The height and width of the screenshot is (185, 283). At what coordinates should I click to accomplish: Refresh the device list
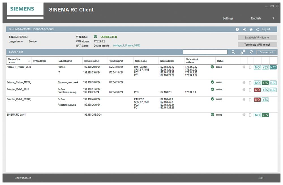[x=251, y=52]
